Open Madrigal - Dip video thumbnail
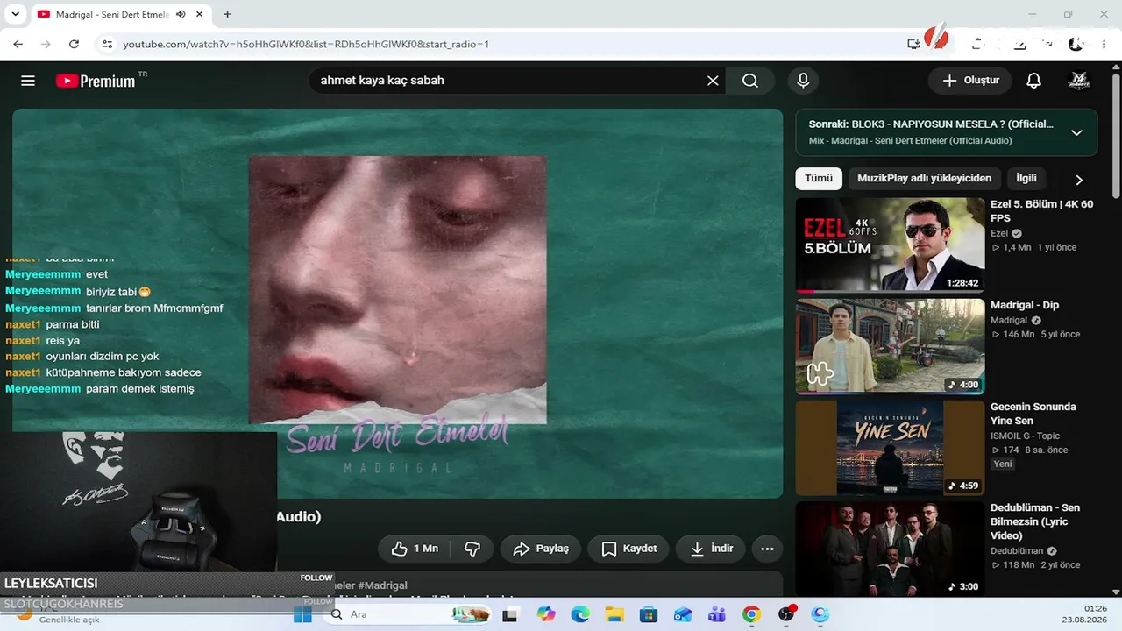 coord(890,346)
